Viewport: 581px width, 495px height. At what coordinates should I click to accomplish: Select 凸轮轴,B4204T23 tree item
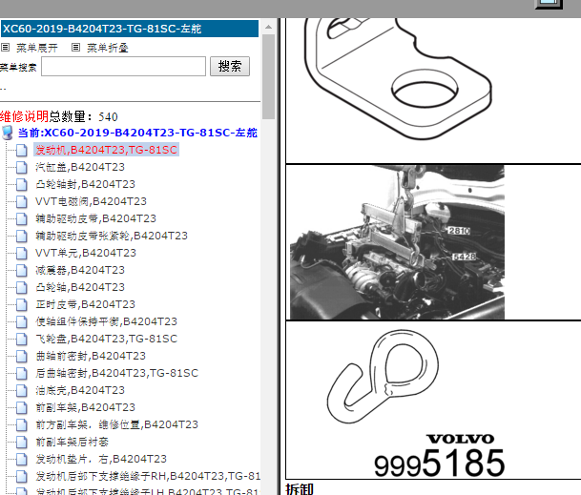pyautogui.click(x=80, y=287)
